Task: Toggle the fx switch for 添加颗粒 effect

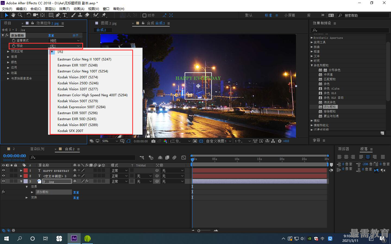Action: [7, 35]
